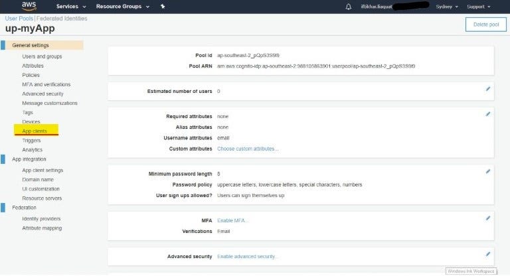Edit the required attributes section

click(488, 113)
